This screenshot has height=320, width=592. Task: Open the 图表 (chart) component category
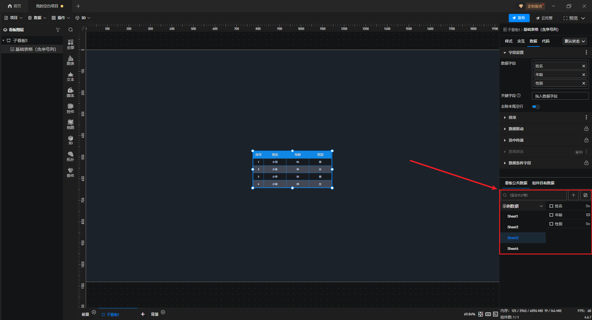(70, 60)
